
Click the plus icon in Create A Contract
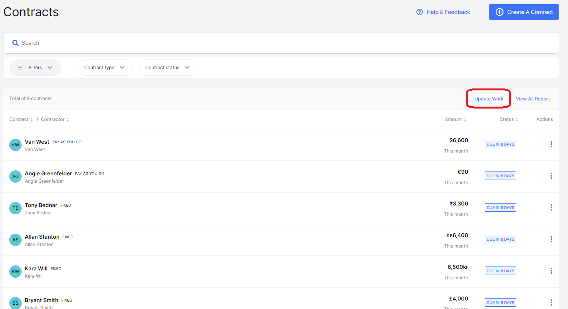[499, 12]
